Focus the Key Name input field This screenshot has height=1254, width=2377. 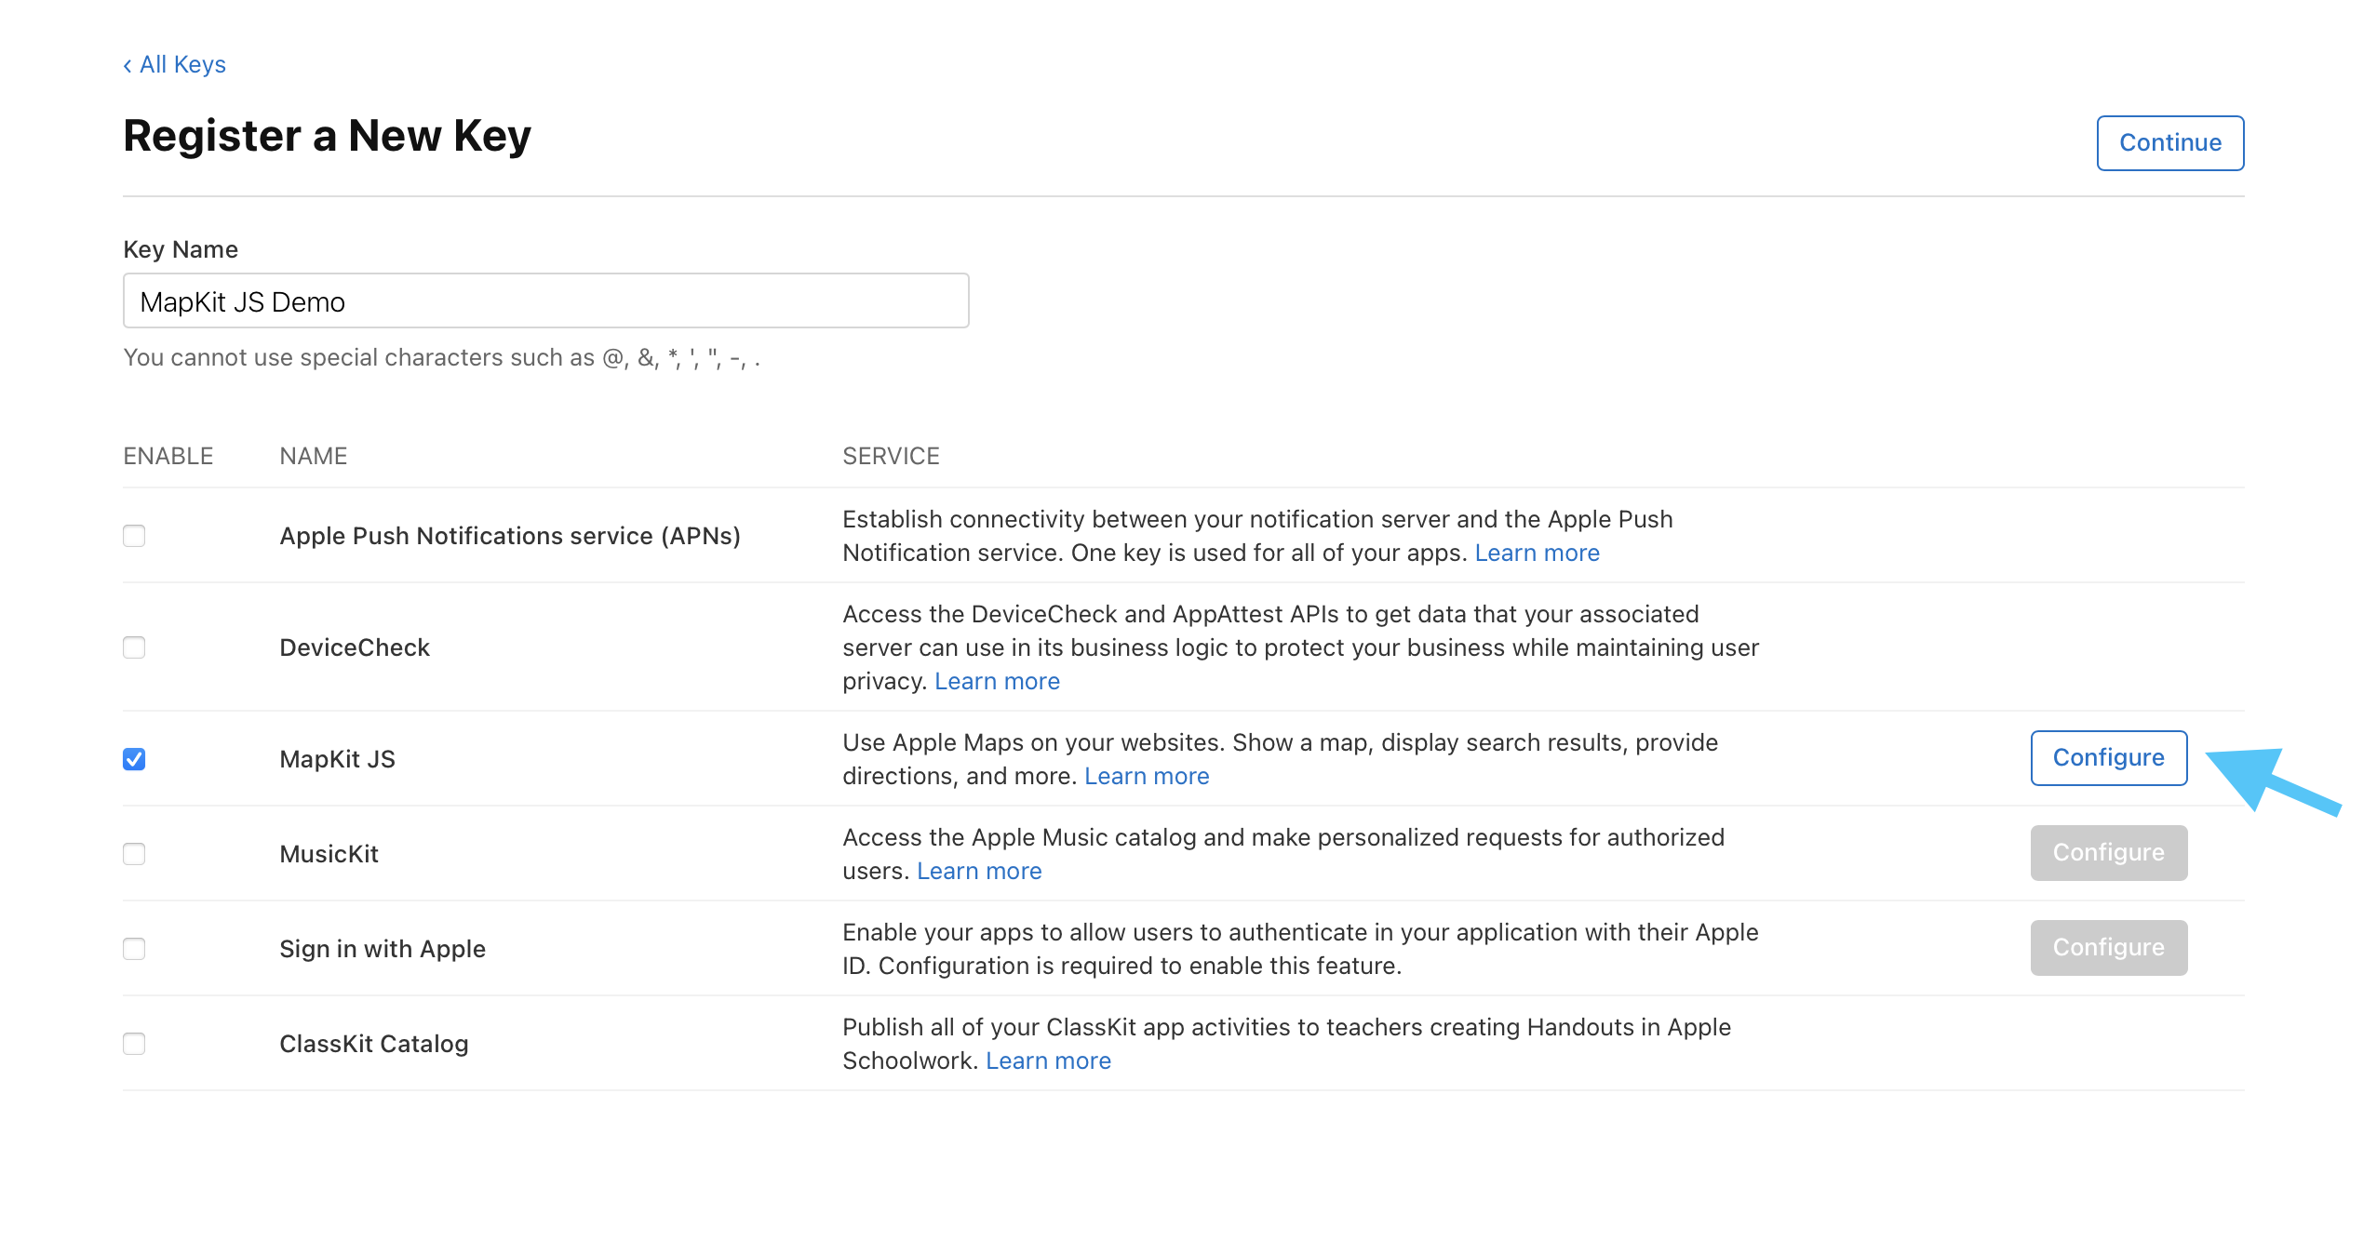tap(545, 300)
